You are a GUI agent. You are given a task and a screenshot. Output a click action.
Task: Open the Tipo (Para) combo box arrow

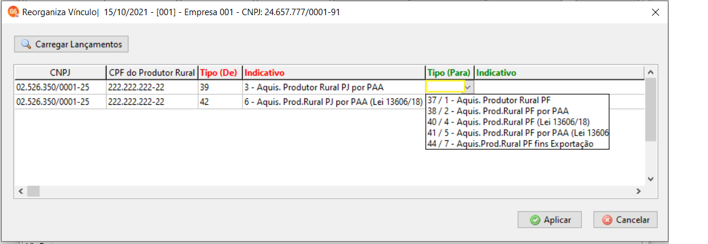click(468, 87)
